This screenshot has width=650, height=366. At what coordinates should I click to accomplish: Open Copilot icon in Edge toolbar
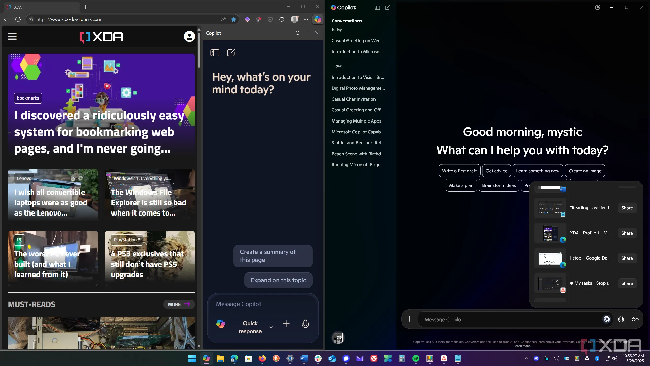(318, 19)
